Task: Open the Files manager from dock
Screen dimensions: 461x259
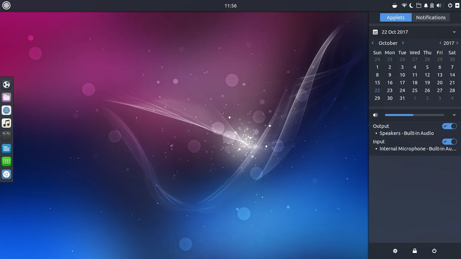Action: [6, 97]
